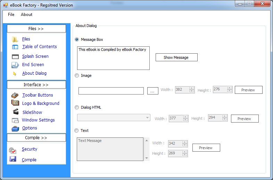
Task: Open the About menu
Action: click(27, 15)
